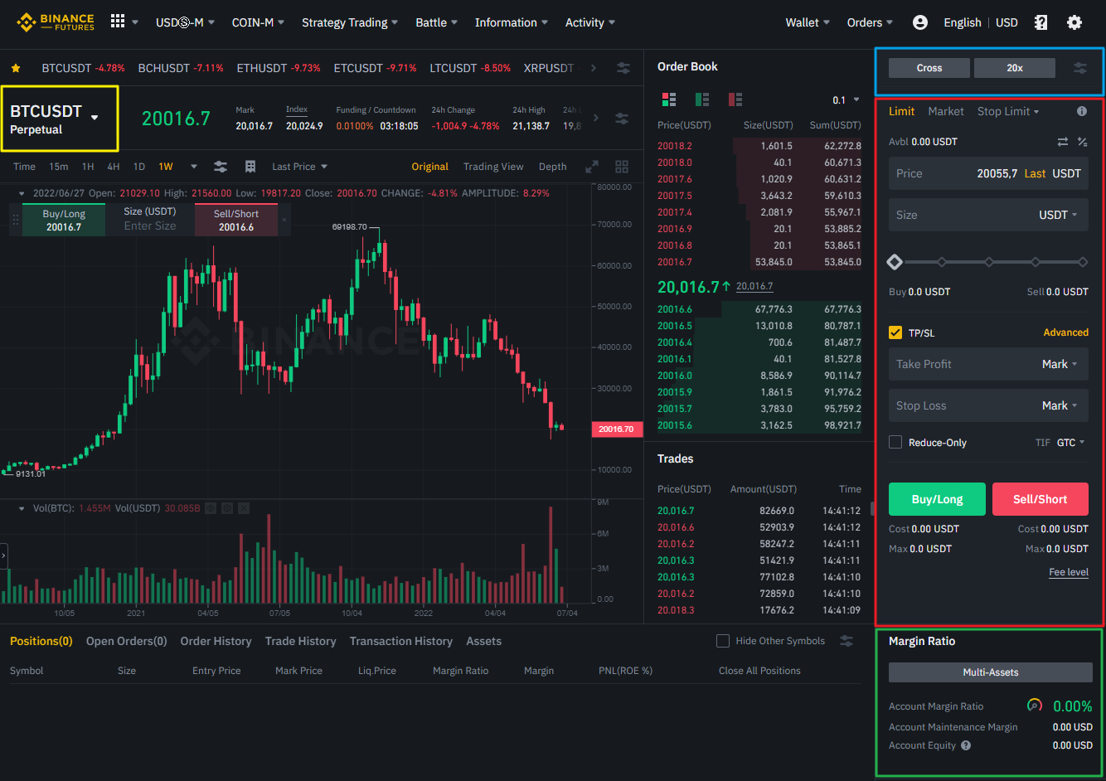Image resolution: width=1106 pixels, height=781 pixels.
Task: Enable the Reduce-Only checkbox
Action: pos(895,442)
